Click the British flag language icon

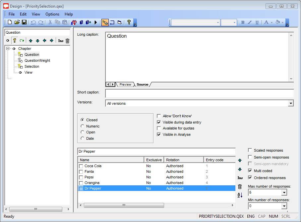[x=74, y=22]
